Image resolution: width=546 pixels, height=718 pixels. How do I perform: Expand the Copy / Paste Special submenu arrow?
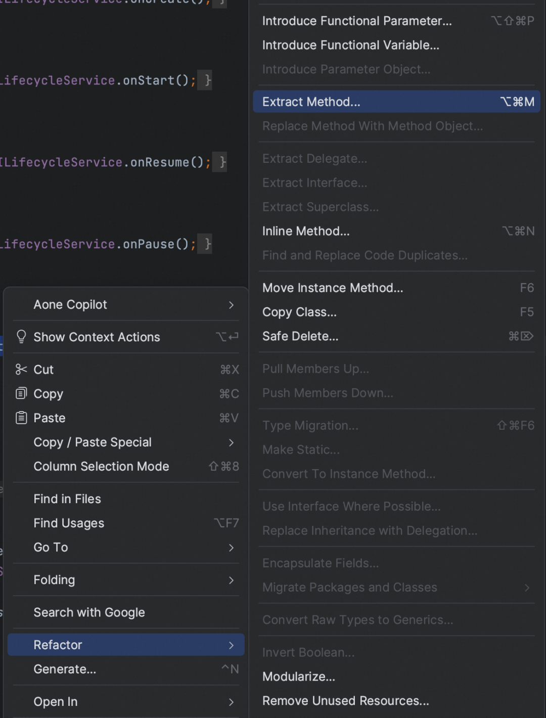[x=231, y=442]
